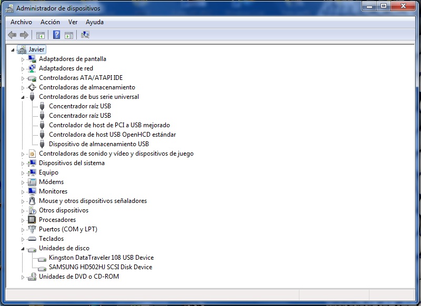Maximize the Administrador de dispositivos window
421x306 pixels.
[x=384, y=6]
